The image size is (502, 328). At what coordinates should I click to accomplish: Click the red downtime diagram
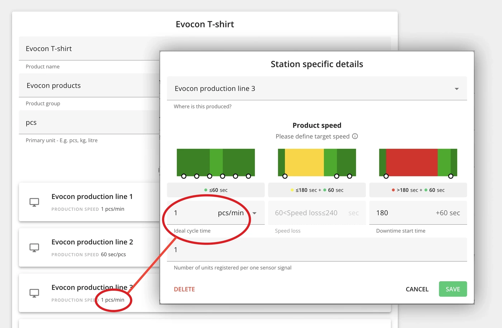coord(418,163)
